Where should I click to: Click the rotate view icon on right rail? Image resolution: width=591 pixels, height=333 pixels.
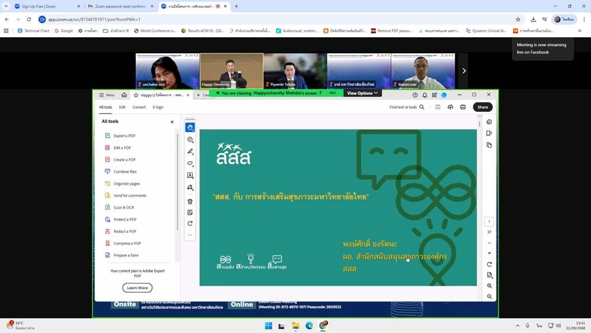coord(489,264)
